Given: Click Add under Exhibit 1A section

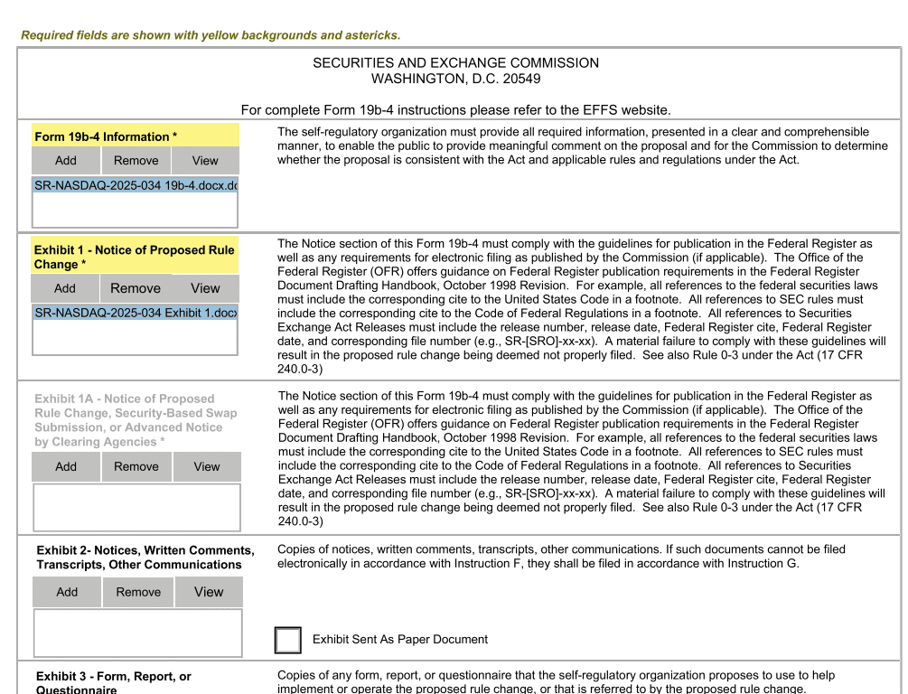Looking at the screenshot, I should (x=65, y=466).
